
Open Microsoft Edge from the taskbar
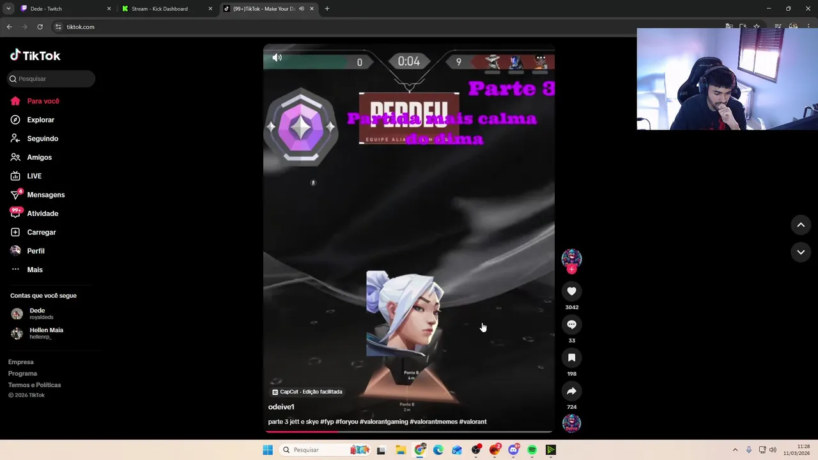438,450
